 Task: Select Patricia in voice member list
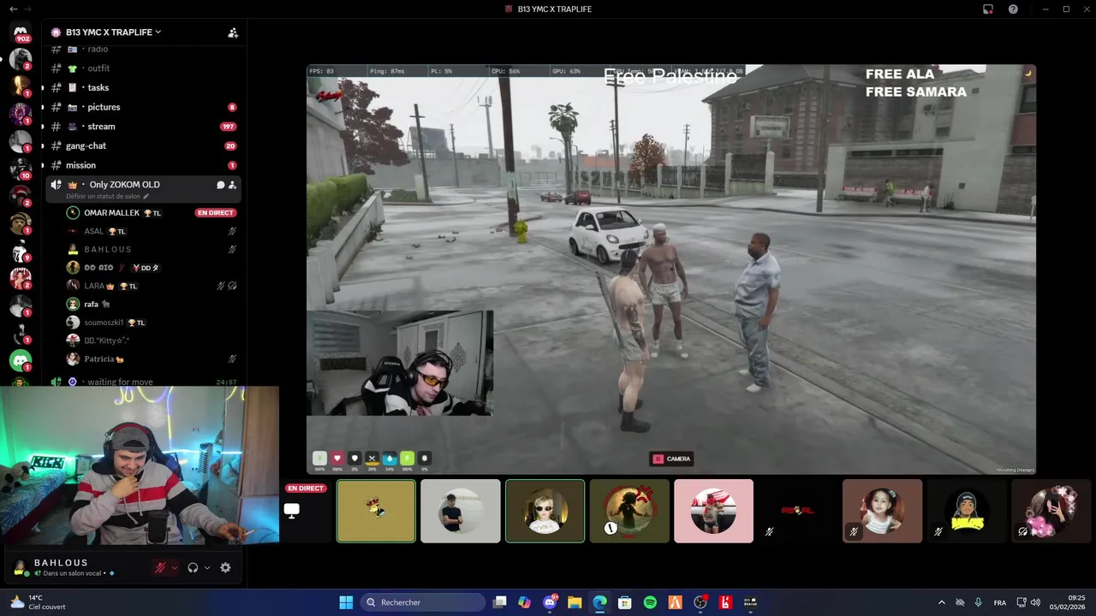click(152, 359)
